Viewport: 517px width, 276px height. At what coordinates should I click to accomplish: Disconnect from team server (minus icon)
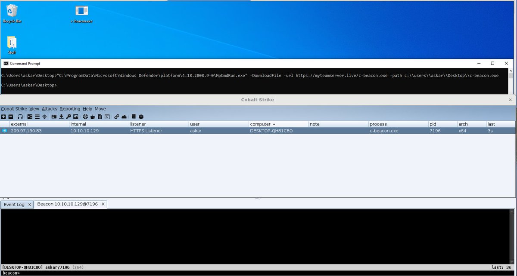pos(11,117)
